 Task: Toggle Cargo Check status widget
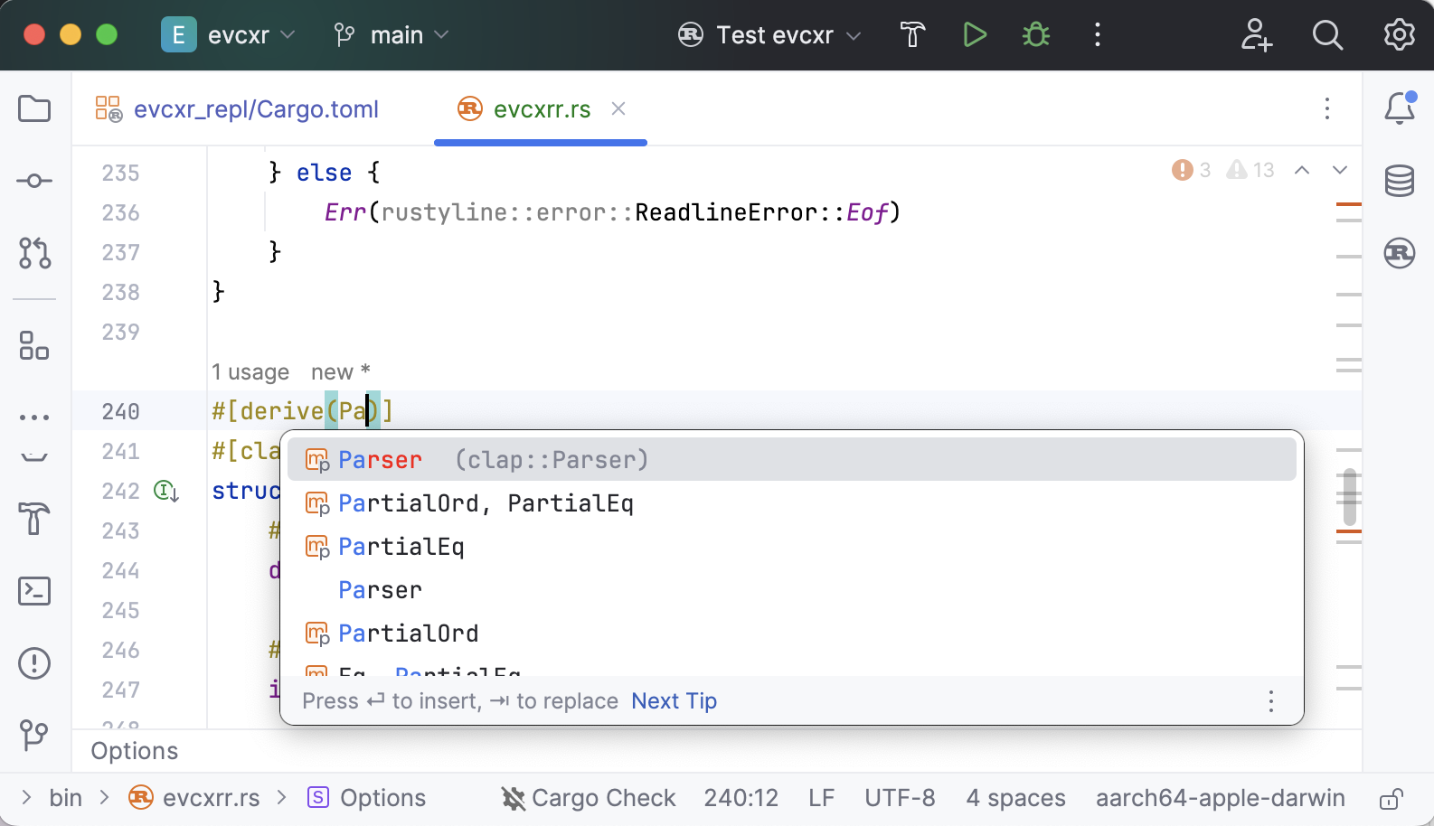(x=589, y=798)
